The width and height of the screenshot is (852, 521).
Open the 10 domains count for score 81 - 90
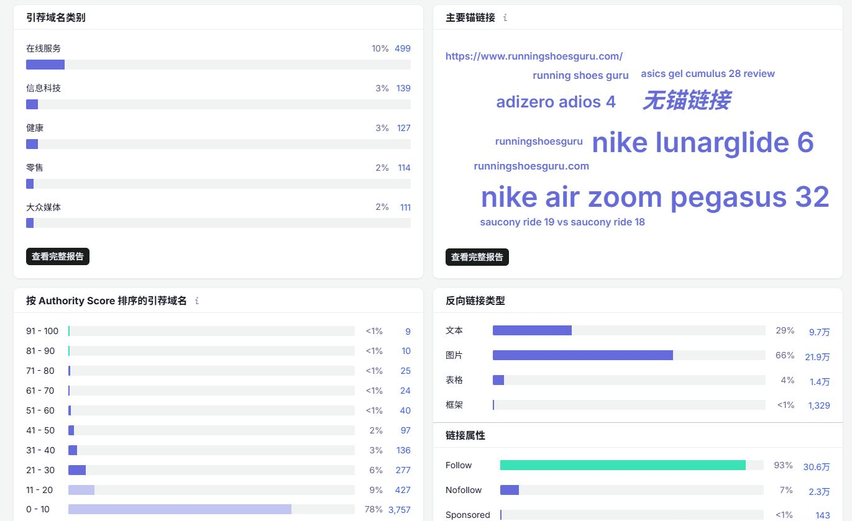point(406,351)
